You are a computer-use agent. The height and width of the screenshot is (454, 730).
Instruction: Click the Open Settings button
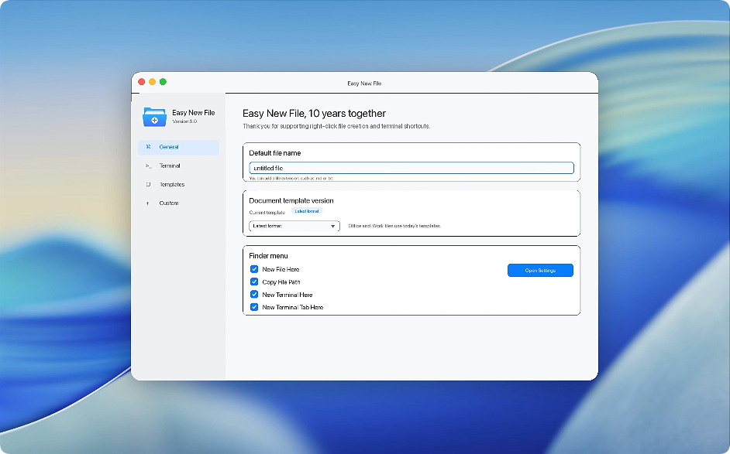(x=540, y=271)
